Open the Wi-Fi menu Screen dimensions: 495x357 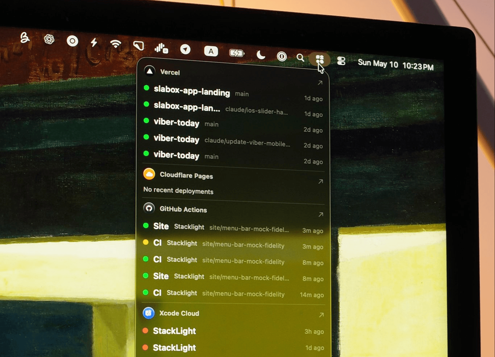(x=116, y=44)
